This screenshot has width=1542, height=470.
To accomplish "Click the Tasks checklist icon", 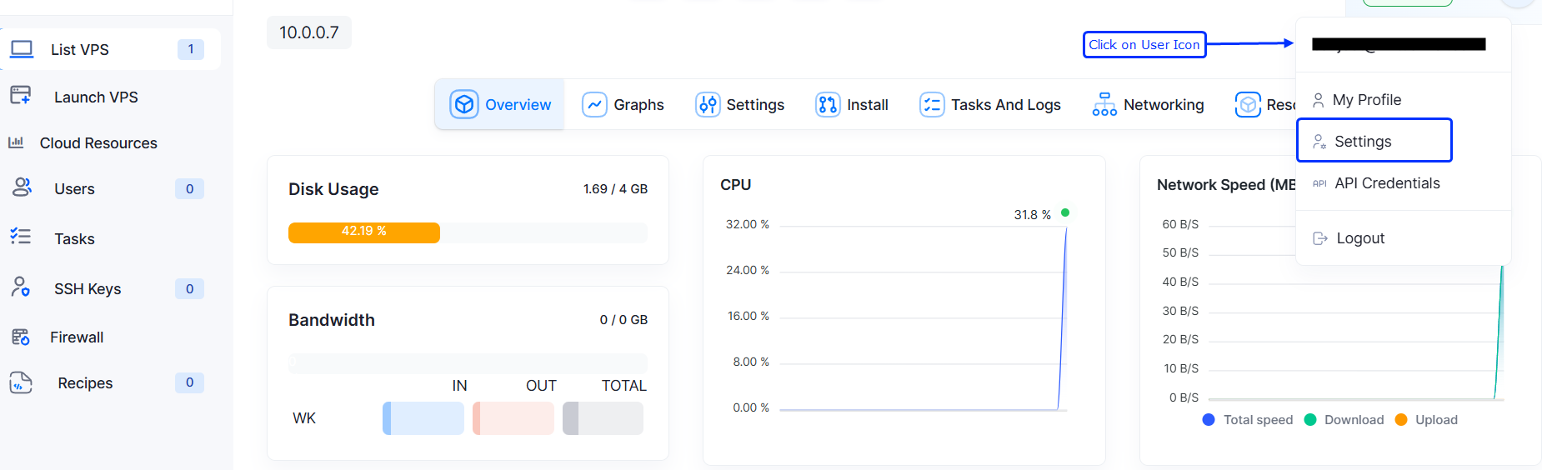I will pyautogui.click(x=21, y=237).
